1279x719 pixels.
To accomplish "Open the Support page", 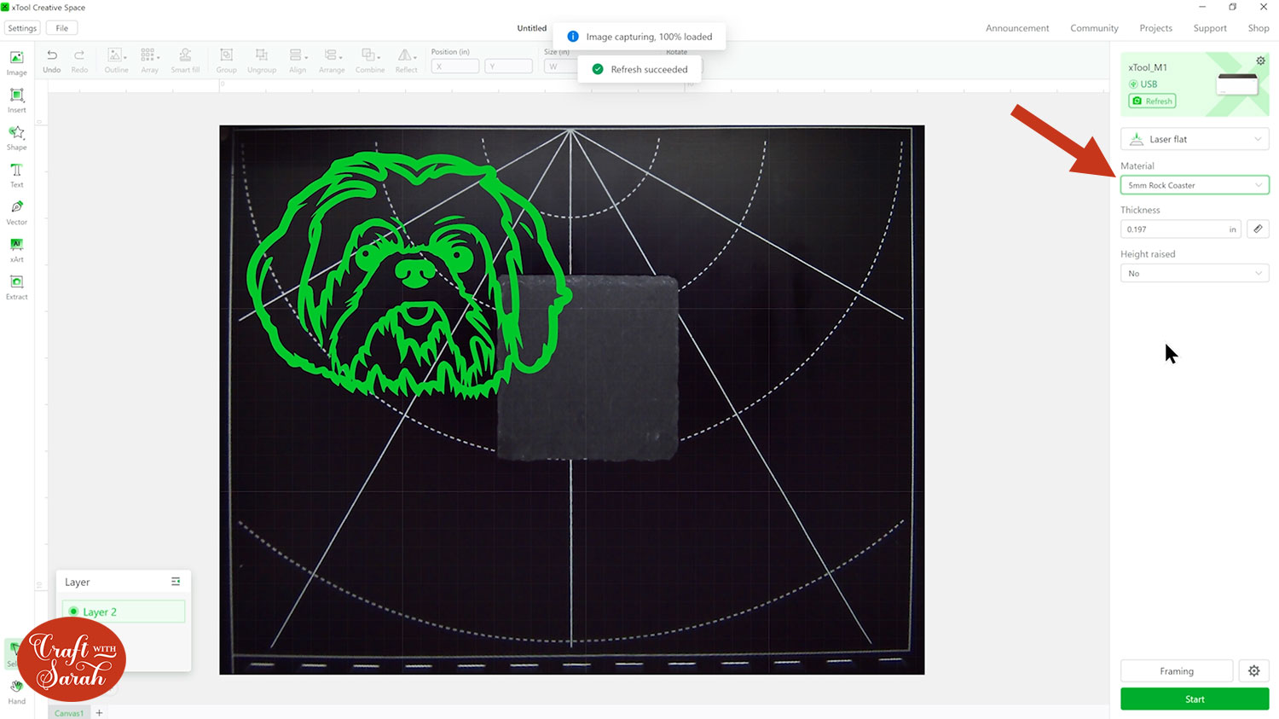I will [1210, 28].
